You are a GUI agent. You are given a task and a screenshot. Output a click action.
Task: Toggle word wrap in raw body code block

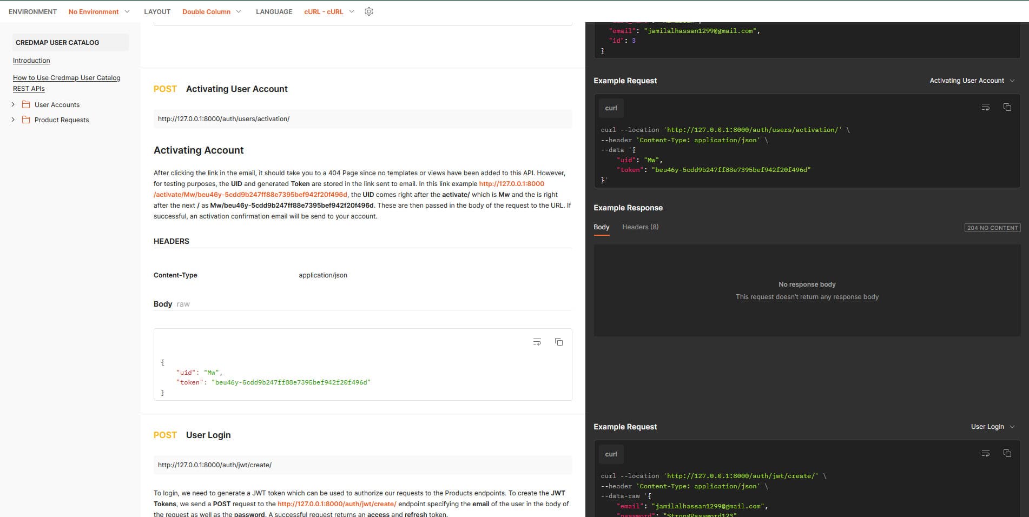537,342
